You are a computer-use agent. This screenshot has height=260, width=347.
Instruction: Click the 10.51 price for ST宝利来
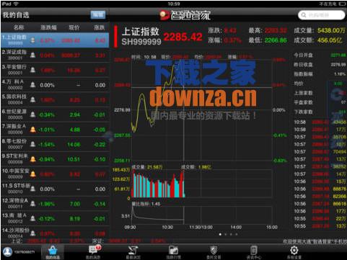coord(74,159)
